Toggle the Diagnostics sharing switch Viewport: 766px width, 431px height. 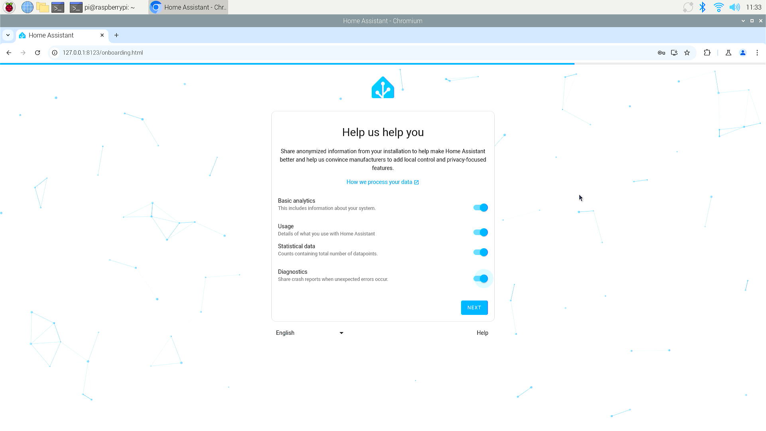[480, 279]
